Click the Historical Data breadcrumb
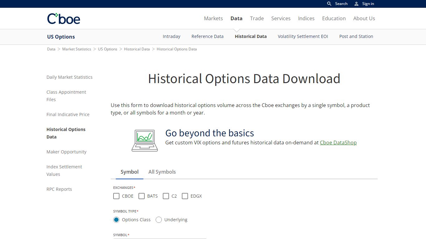426x239 pixels. click(137, 49)
